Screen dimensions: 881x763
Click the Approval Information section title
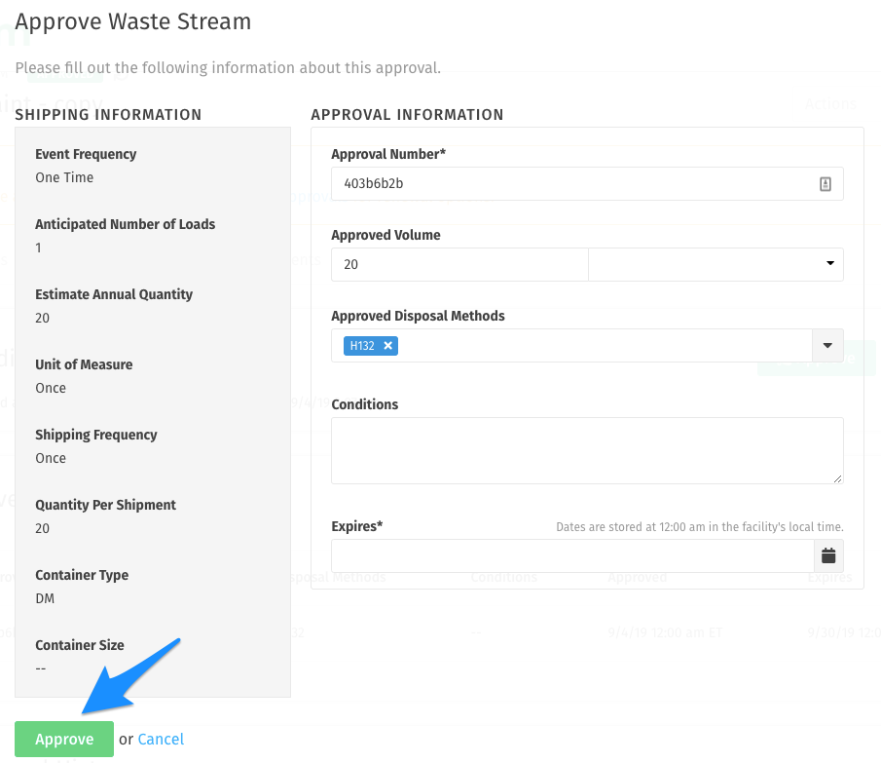(407, 115)
